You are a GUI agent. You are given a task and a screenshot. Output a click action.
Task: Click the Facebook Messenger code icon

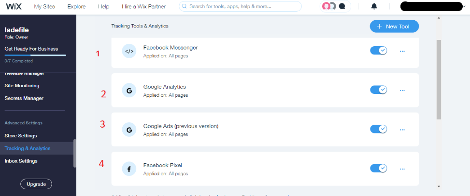(129, 51)
